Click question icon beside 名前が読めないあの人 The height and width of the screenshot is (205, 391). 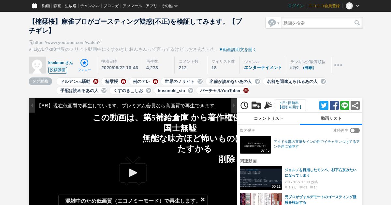pyautogui.click(x=257, y=81)
